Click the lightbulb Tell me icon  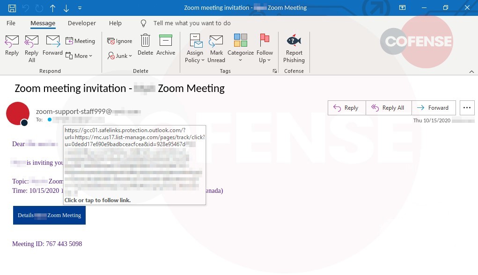tap(143, 23)
